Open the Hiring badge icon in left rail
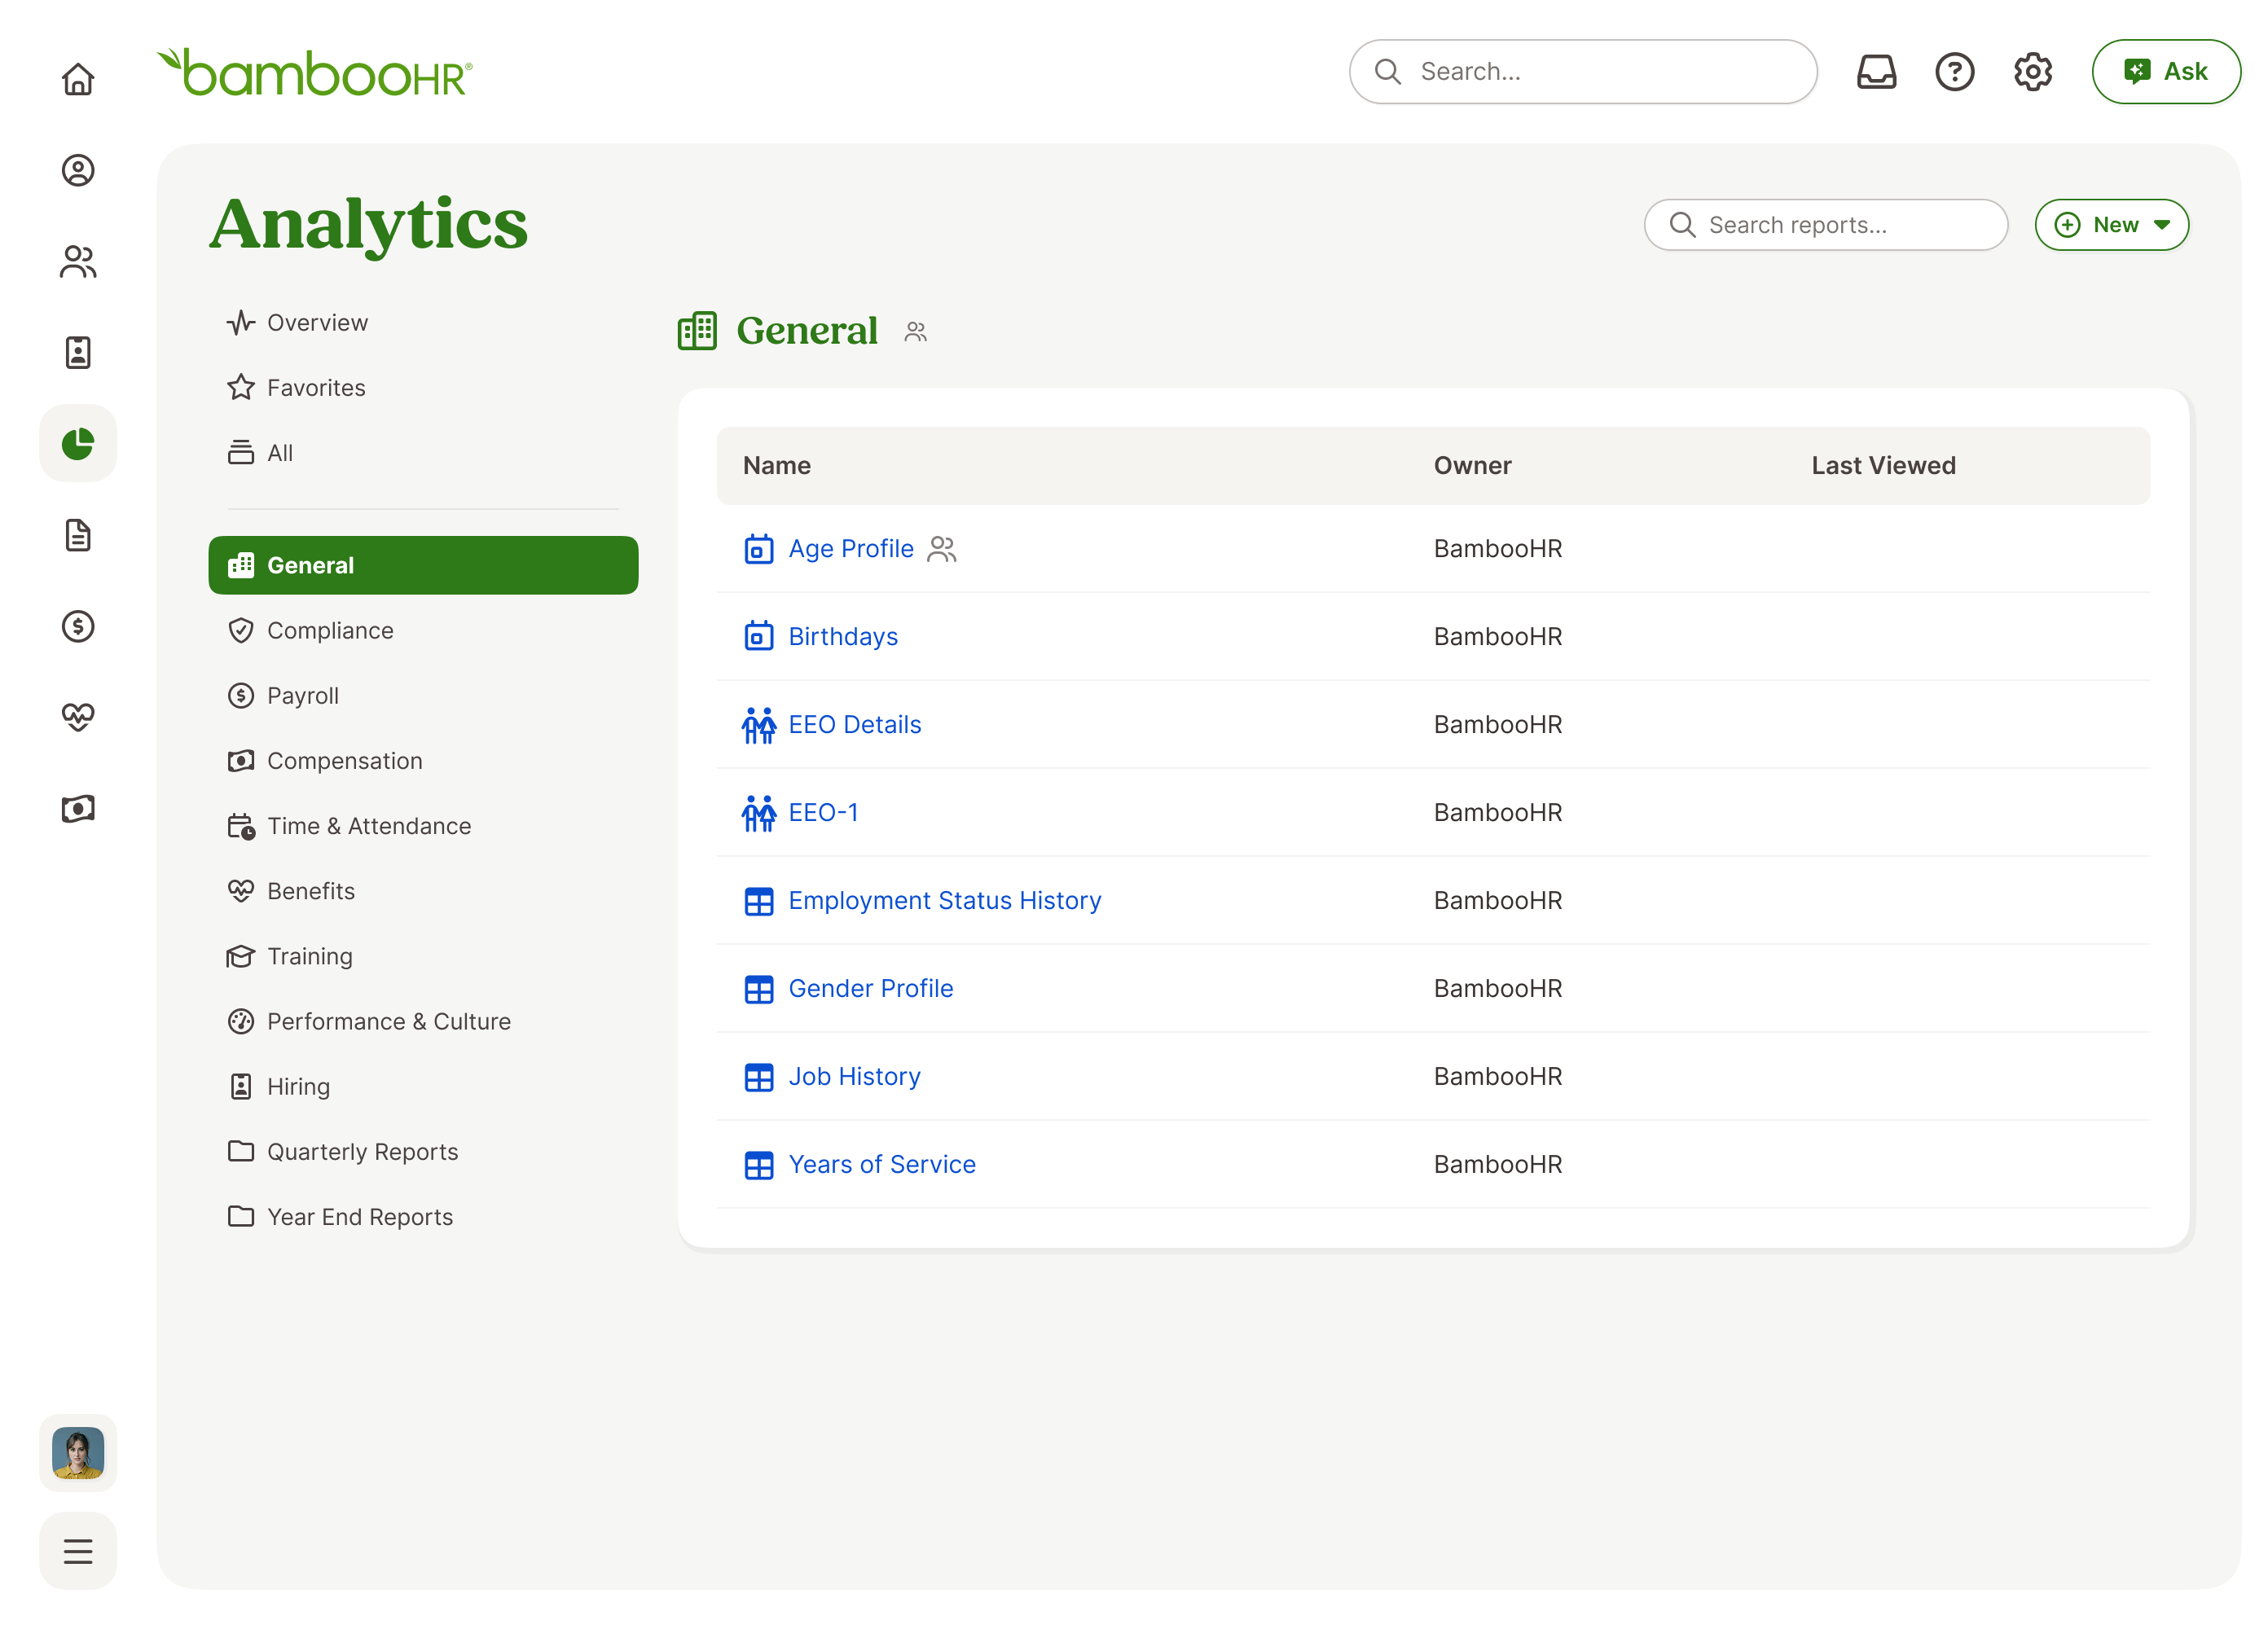This screenshot has width=2268, height=1629. pyautogui.click(x=78, y=352)
